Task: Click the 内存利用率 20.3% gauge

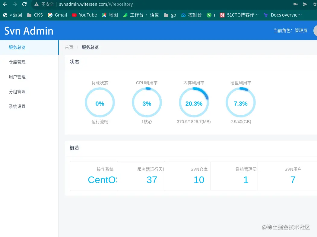Action: click(x=194, y=102)
